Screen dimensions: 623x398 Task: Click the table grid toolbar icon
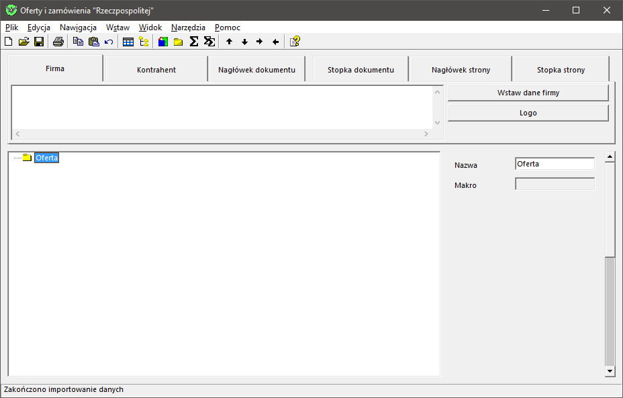pos(128,42)
